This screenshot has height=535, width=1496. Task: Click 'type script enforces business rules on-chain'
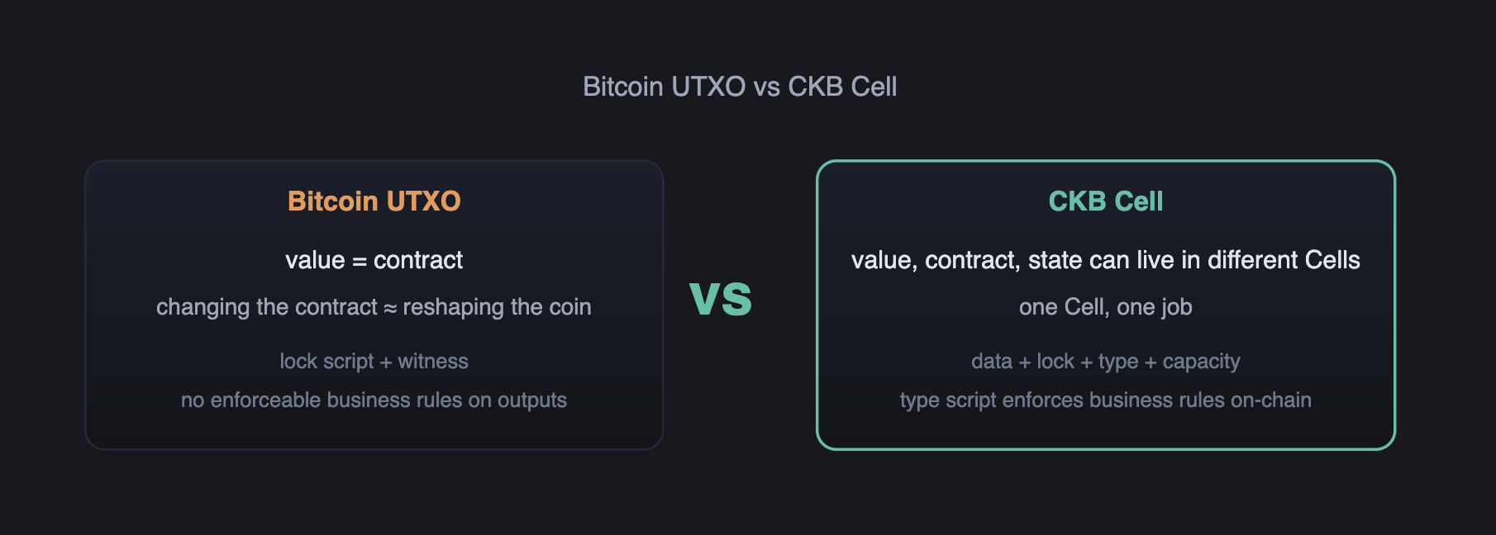coord(1105,400)
